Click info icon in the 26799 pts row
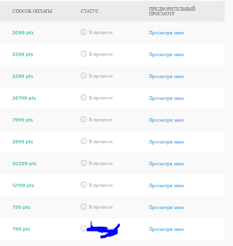The image size is (233, 246). point(84,98)
